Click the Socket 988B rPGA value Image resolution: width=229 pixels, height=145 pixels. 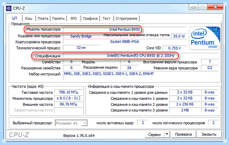click(124, 41)
